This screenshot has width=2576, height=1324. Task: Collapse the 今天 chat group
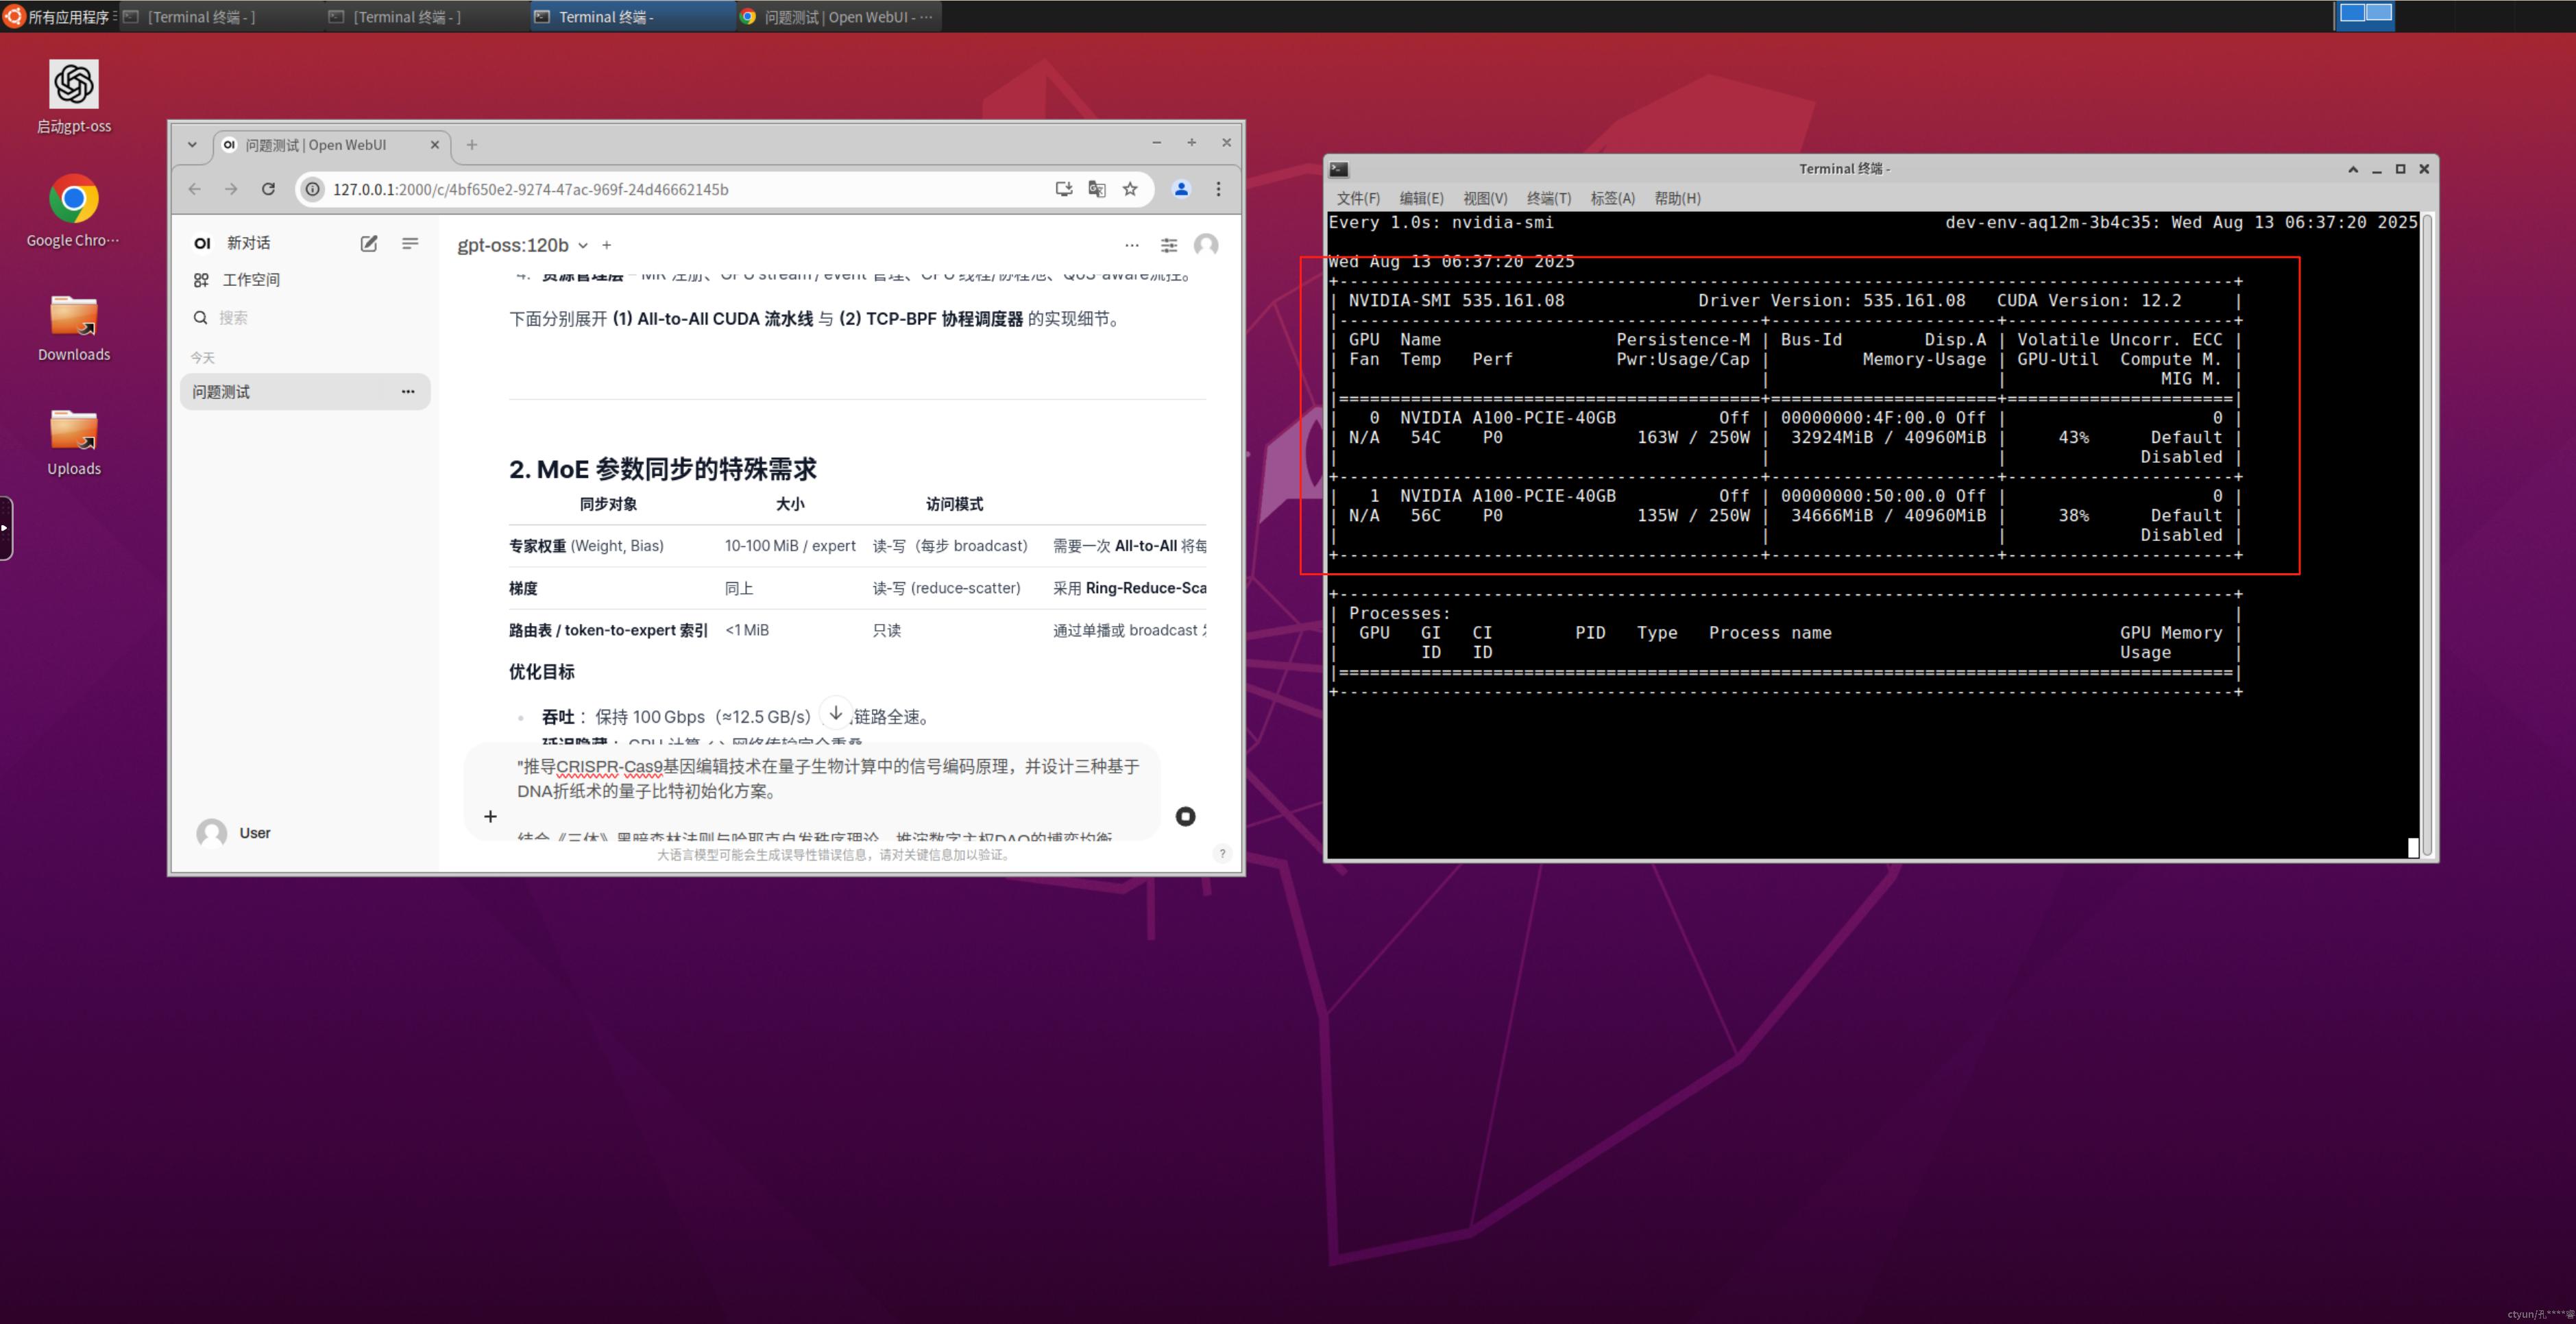pos(203,357)
